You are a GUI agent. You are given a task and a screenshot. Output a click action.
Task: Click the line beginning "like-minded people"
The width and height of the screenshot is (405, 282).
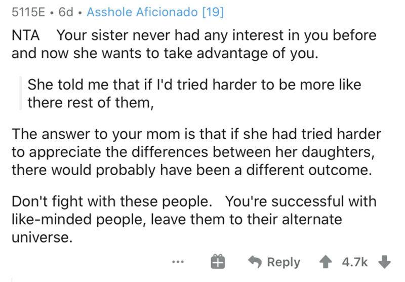pyautogui.click(x=177, y=220)
